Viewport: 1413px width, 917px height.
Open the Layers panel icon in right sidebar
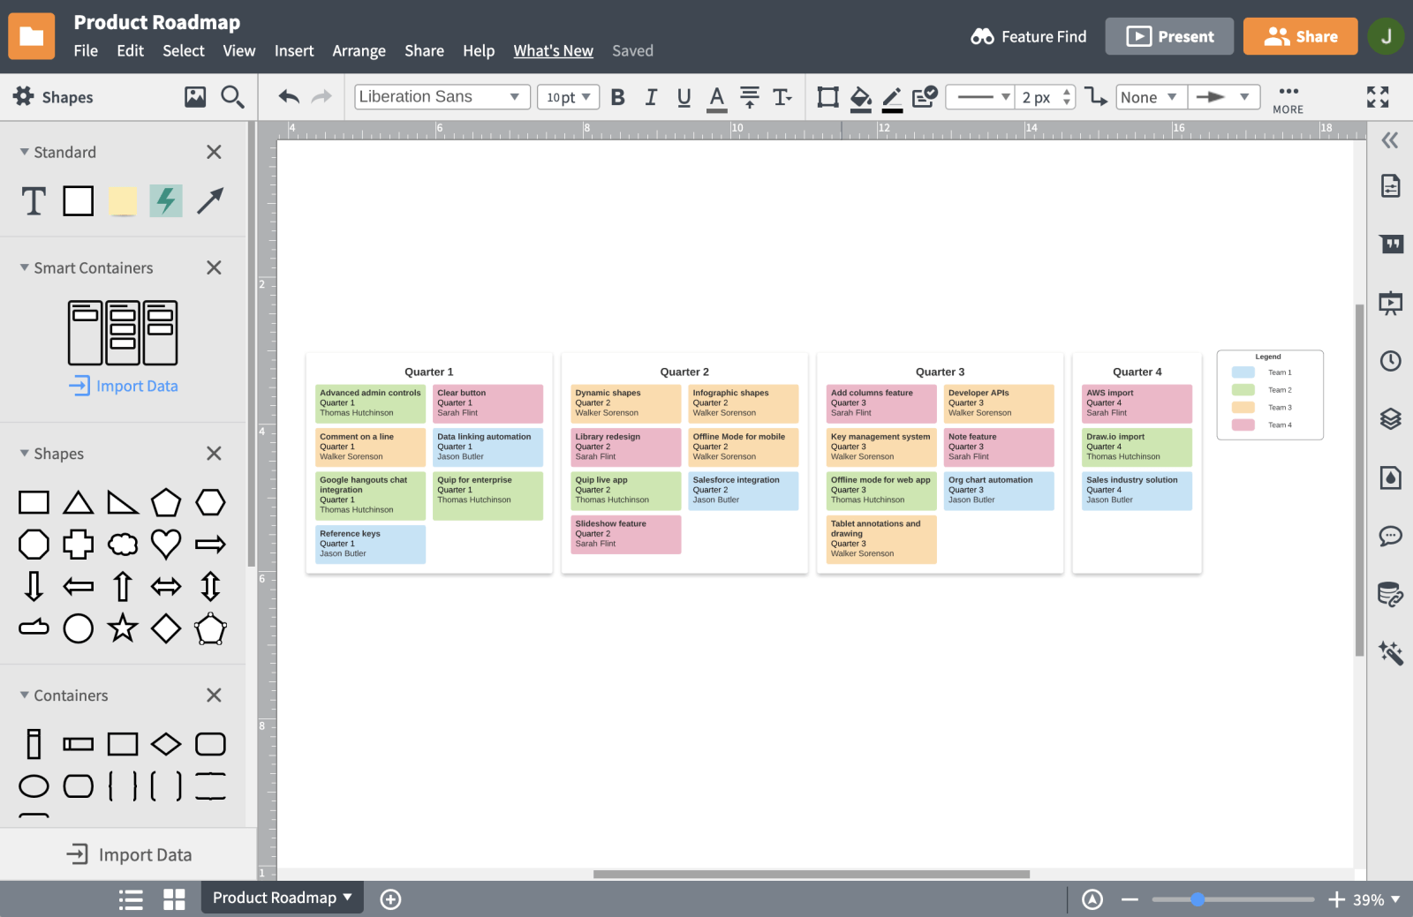point(1391,419)
